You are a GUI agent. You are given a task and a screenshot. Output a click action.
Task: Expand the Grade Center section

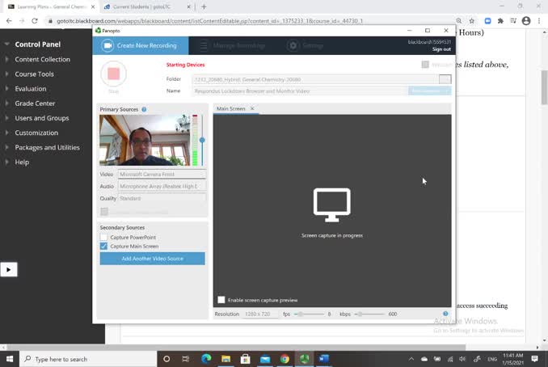[35, 103]
